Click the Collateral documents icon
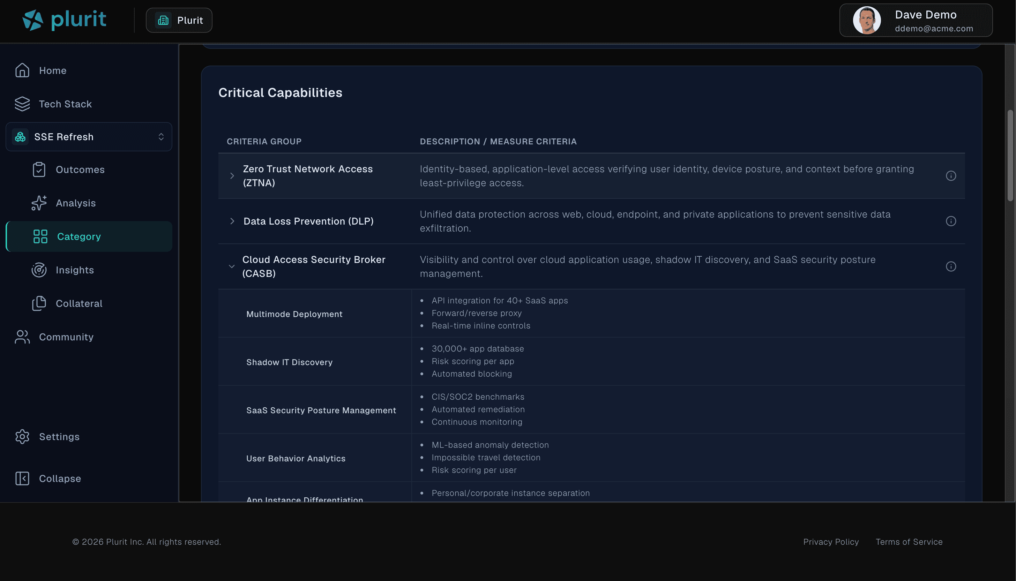This screenshot has height=581, width=1016. [39, 304]
